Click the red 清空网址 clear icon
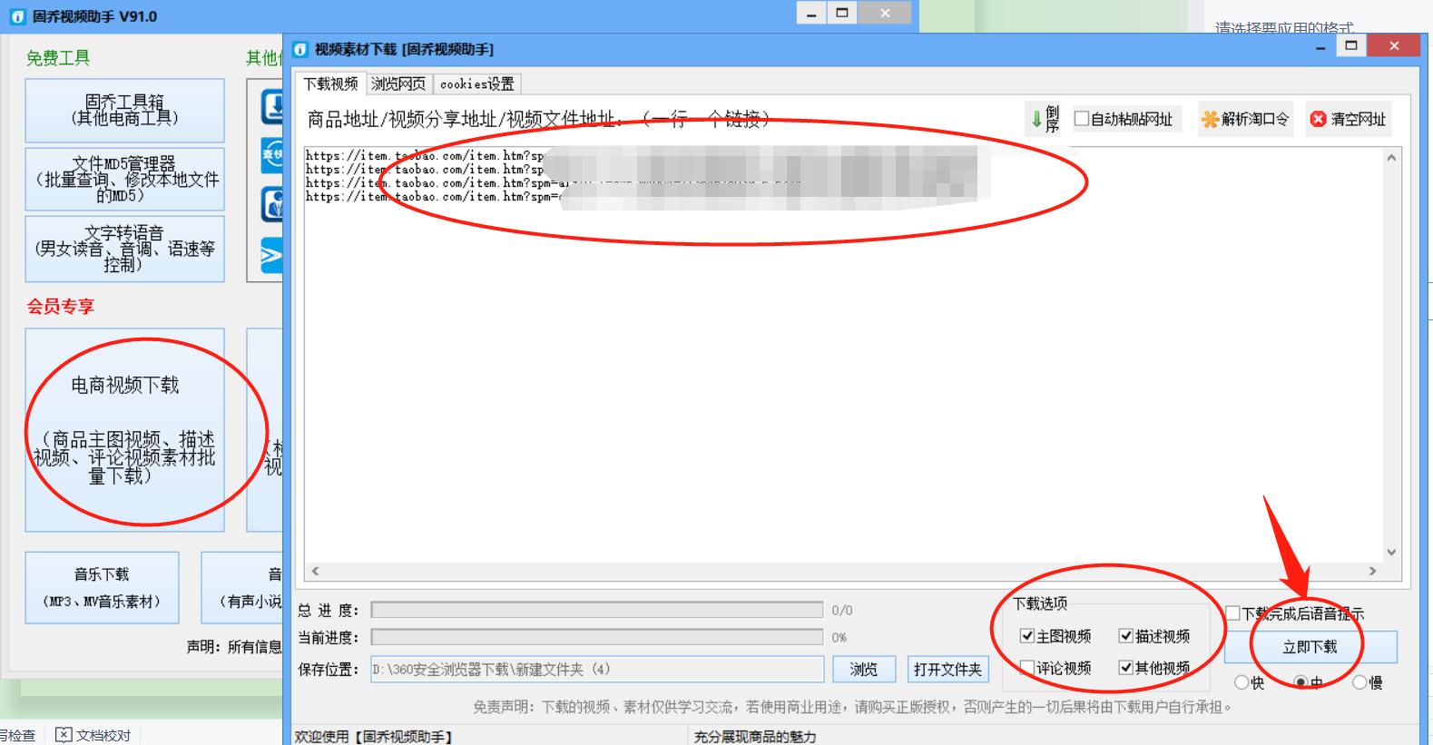 point(1318,119)
